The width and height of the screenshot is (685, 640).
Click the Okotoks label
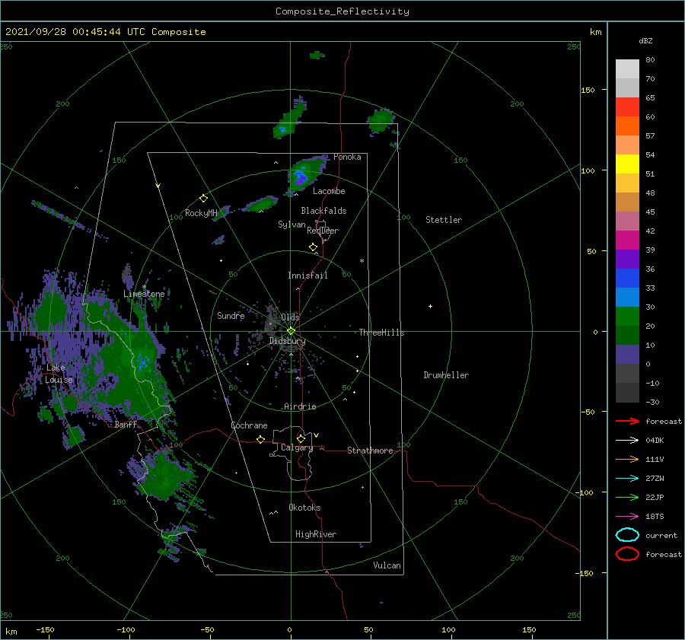tap(304, 508)
